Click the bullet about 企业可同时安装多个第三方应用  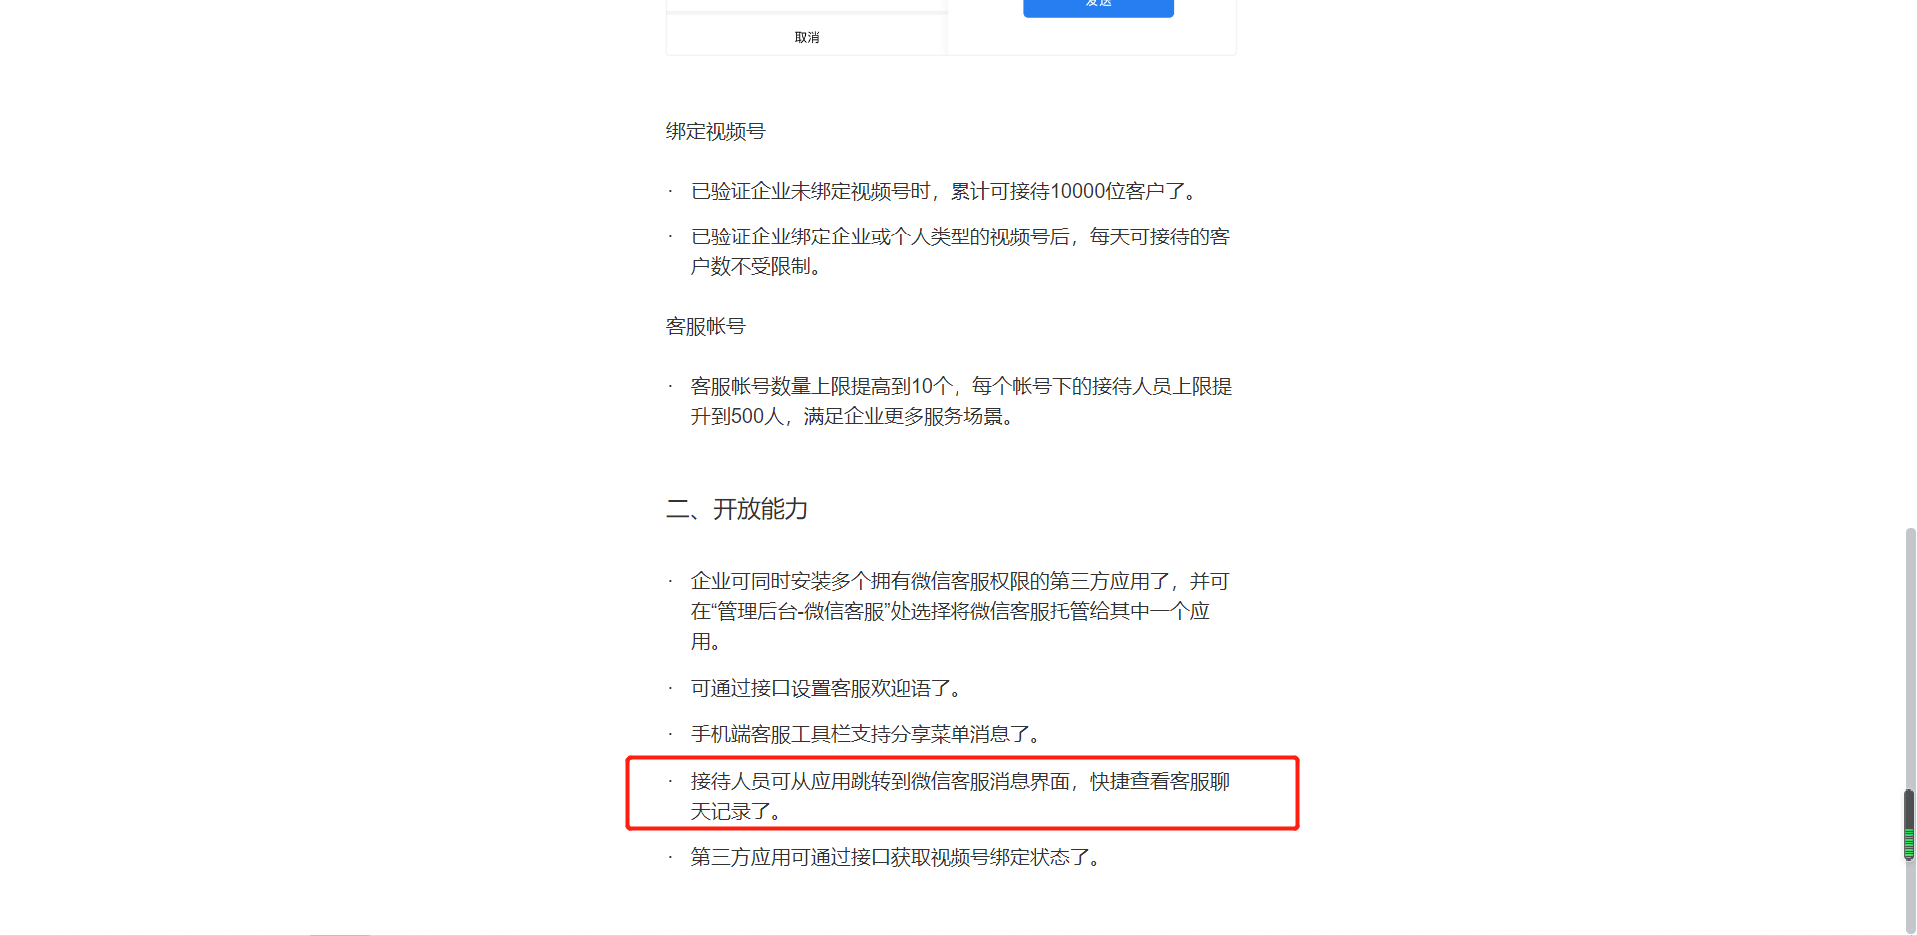960,611
